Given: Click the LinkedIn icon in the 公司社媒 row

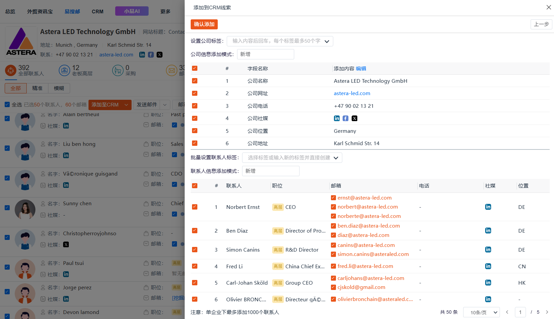Looking at the screenshot, I should [x=337, y=118].
